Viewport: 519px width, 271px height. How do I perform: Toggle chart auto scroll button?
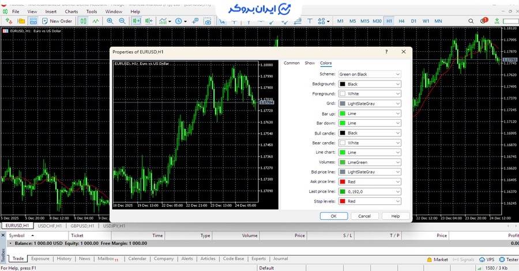[137, 21]
